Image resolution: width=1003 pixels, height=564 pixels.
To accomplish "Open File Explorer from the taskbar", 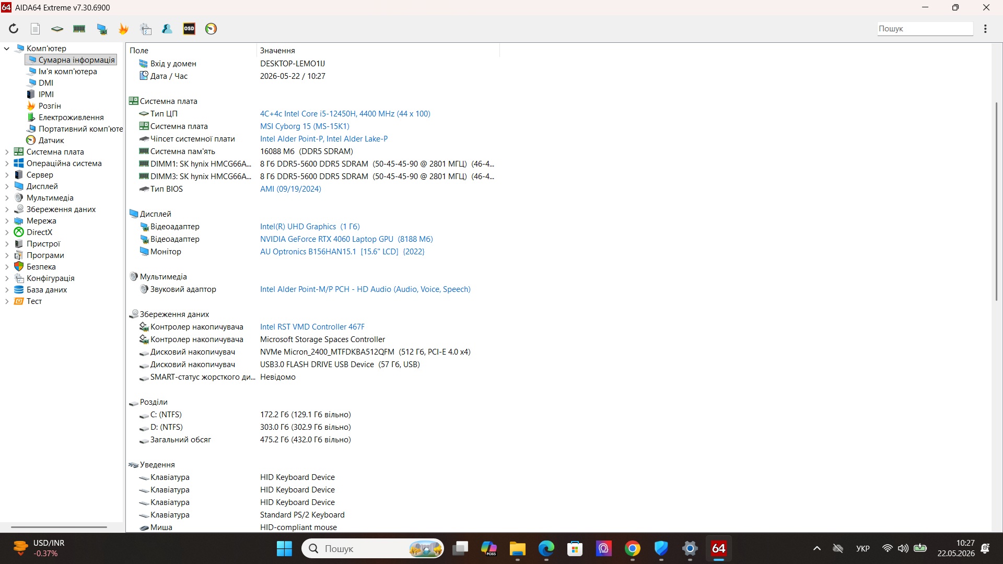I will point(518,549).
